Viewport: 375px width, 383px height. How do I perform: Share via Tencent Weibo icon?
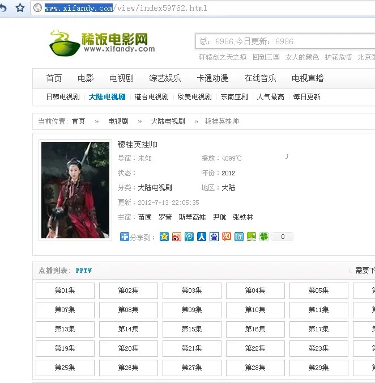point(189,237)
